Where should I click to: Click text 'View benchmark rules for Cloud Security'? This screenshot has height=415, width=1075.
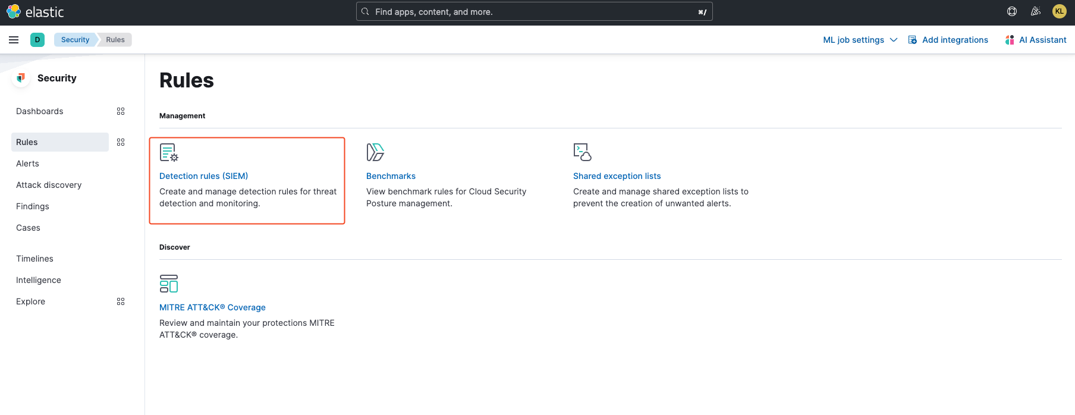pyautogui.click(x=446, y=191)
